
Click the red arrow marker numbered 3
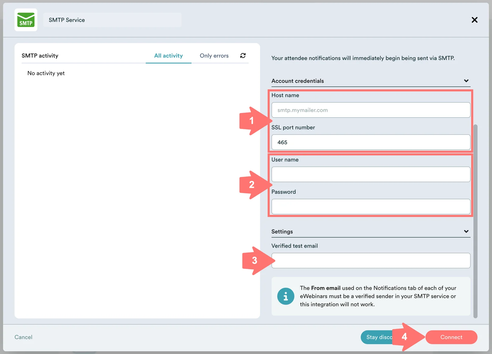tap(255, 261)
